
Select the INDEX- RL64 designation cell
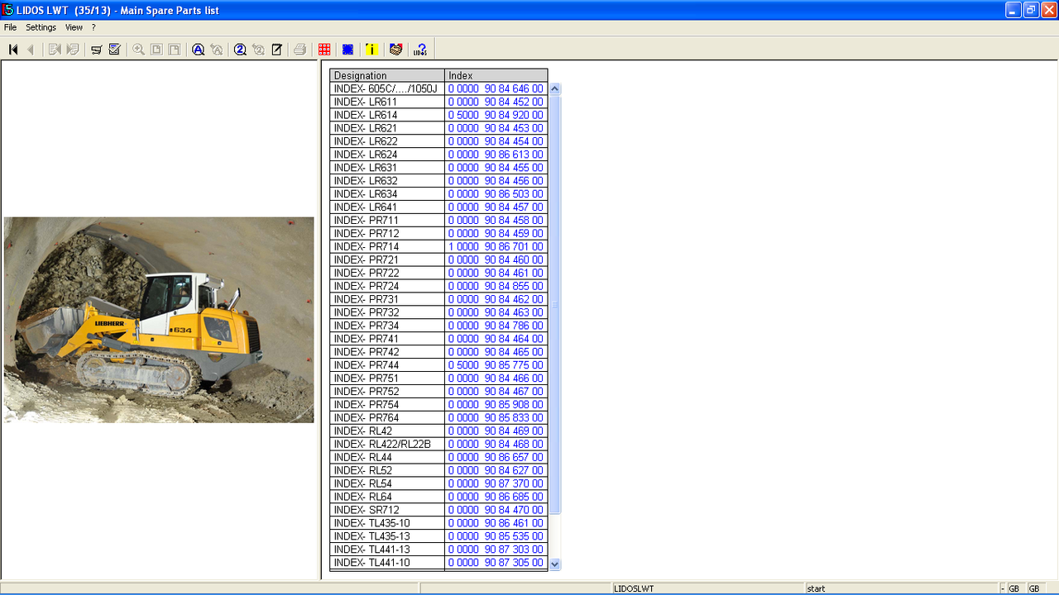tap(387, 497)
